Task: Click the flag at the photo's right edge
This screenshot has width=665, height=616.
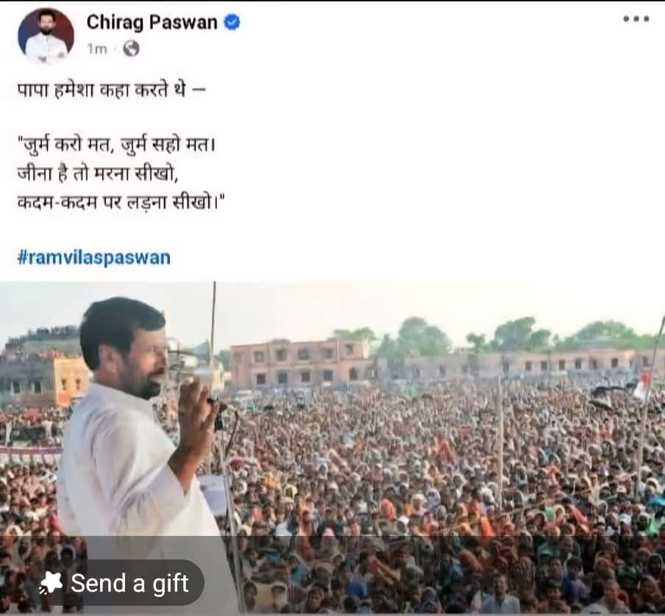Action: pyautogui.click(x=642, y=385)
